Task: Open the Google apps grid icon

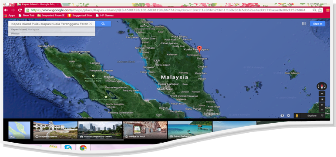Action: pos(304,24)
